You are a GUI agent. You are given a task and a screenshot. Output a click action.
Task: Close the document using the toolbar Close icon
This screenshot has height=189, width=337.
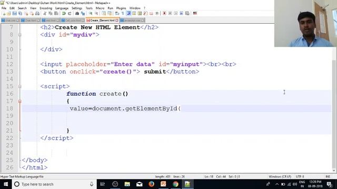click(26, 14)
